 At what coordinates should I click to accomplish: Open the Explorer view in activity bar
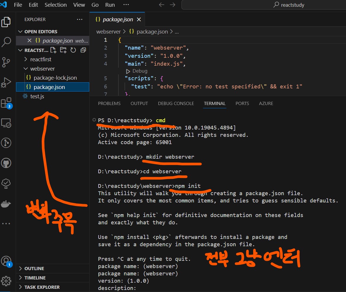pos(6,22)
